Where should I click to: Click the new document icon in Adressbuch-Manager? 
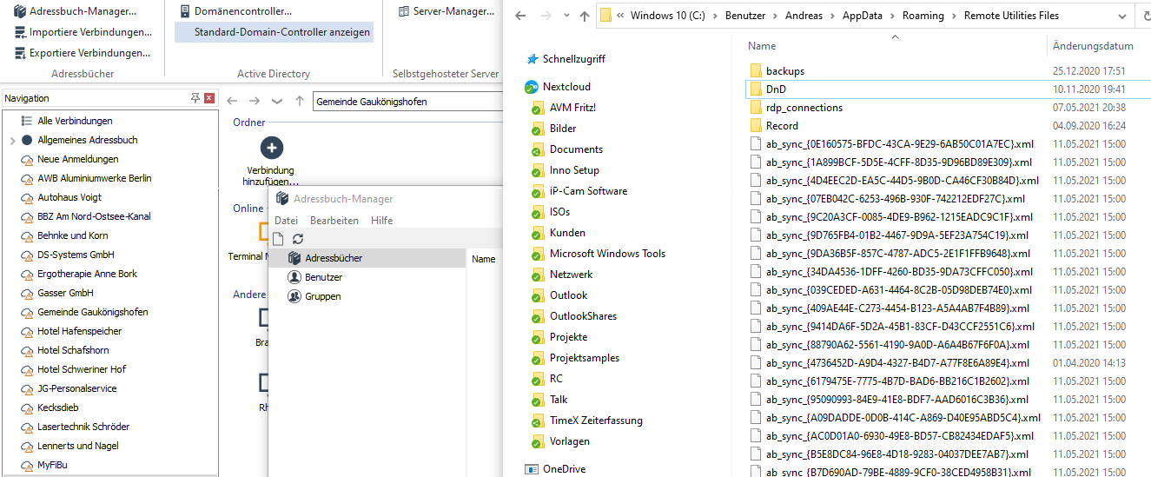coord(279,239)
